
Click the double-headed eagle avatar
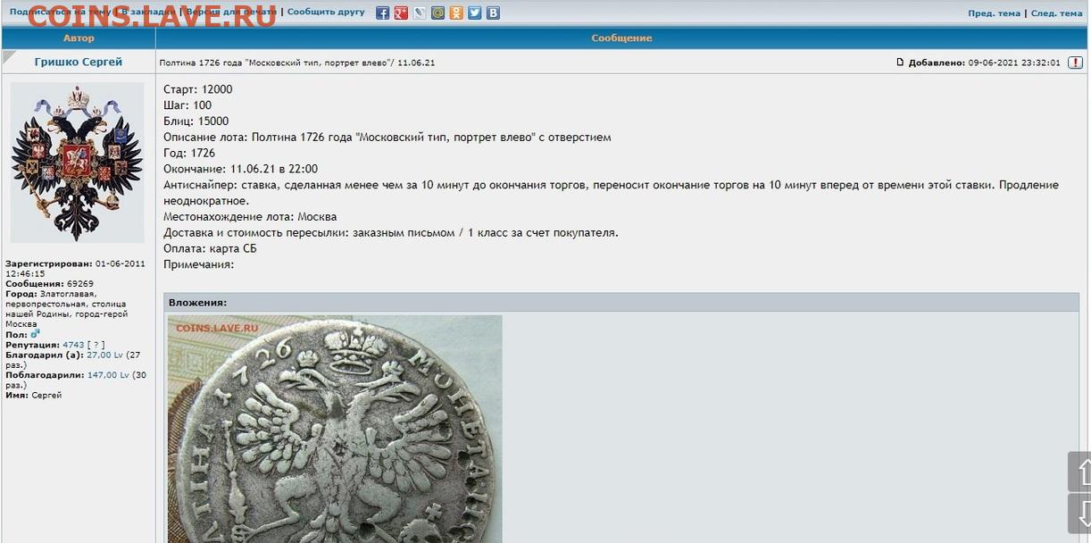(x=78, y=163)
